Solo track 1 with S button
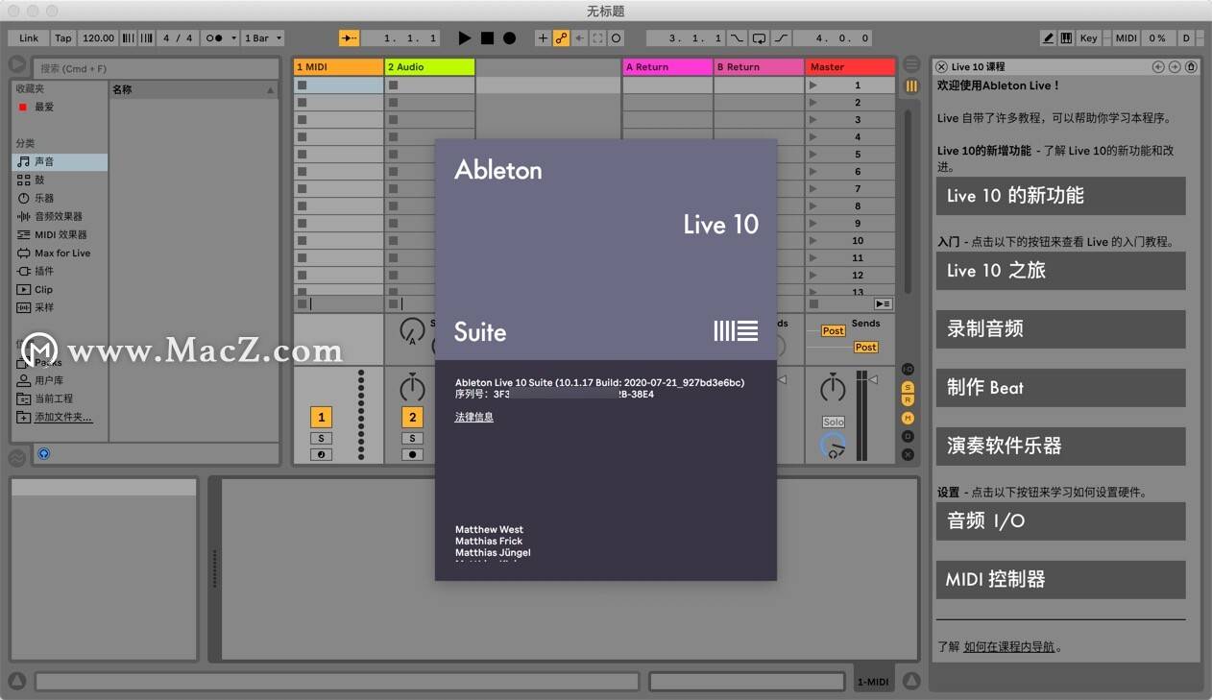Viewport: 1212px width, 700px height. 321,439
